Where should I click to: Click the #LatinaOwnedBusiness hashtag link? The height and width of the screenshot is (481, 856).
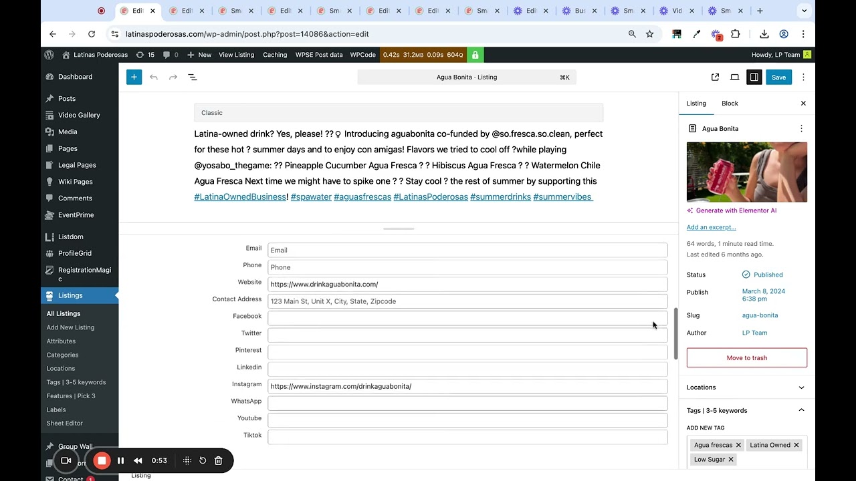(240, 196)
